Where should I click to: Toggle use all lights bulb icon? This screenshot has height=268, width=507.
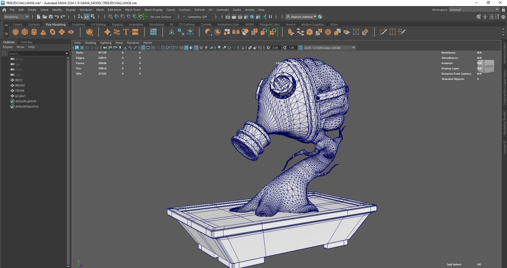(x=206, y=48)
